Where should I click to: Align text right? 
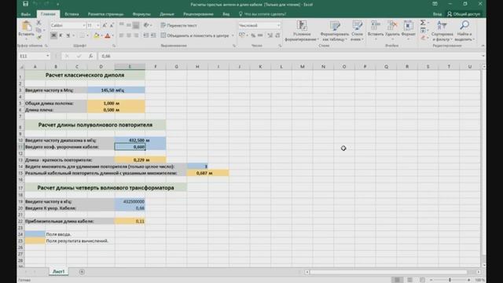pyautogui.click(x=136, y=35)
